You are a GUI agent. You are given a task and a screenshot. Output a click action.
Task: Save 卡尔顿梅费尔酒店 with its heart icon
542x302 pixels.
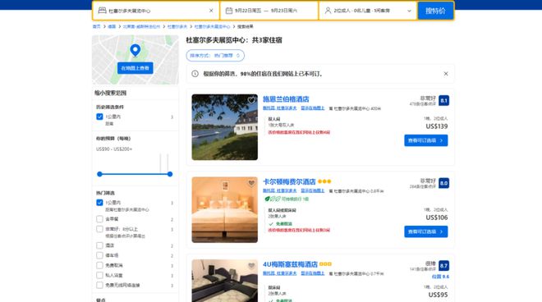pos(251,183)
